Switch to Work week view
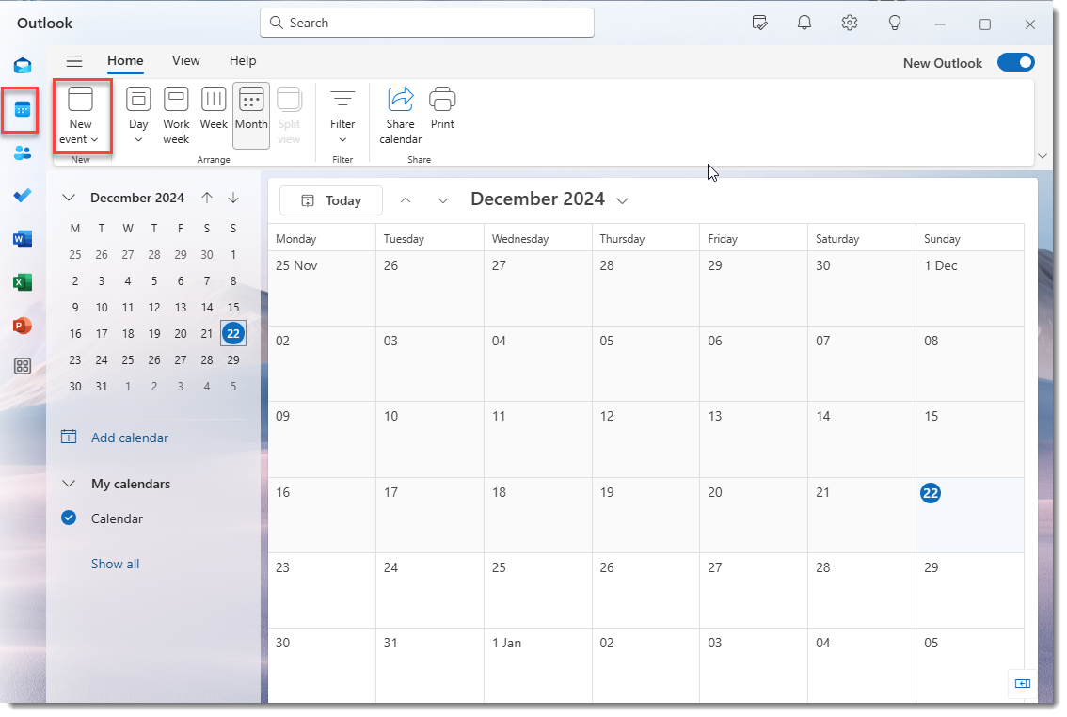The height and width of the screenshot is (717, 1067). point(176,112)
